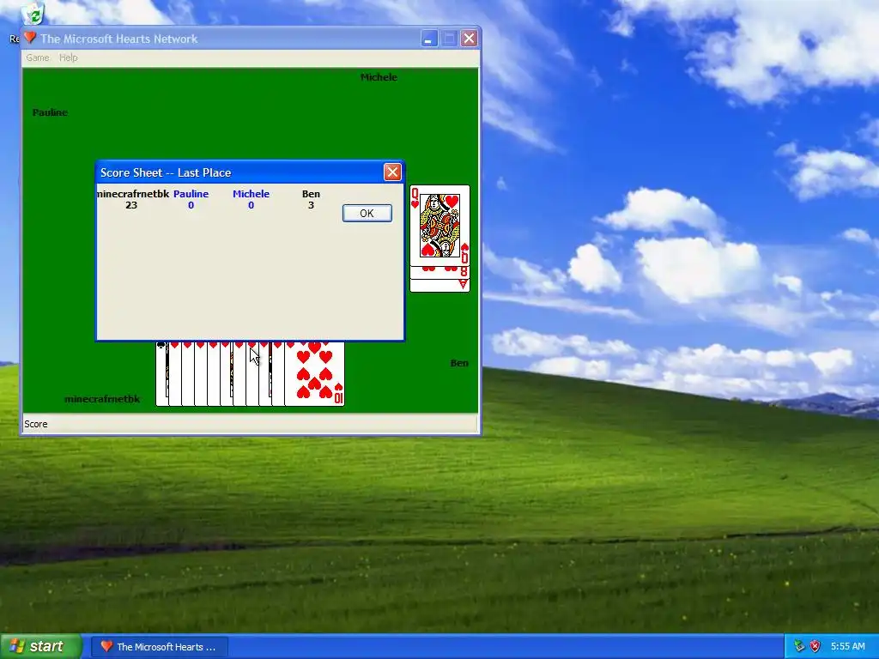Click the red shield security tray icon
This screenshot has width=879, height=659.
(x=815, y=646)
